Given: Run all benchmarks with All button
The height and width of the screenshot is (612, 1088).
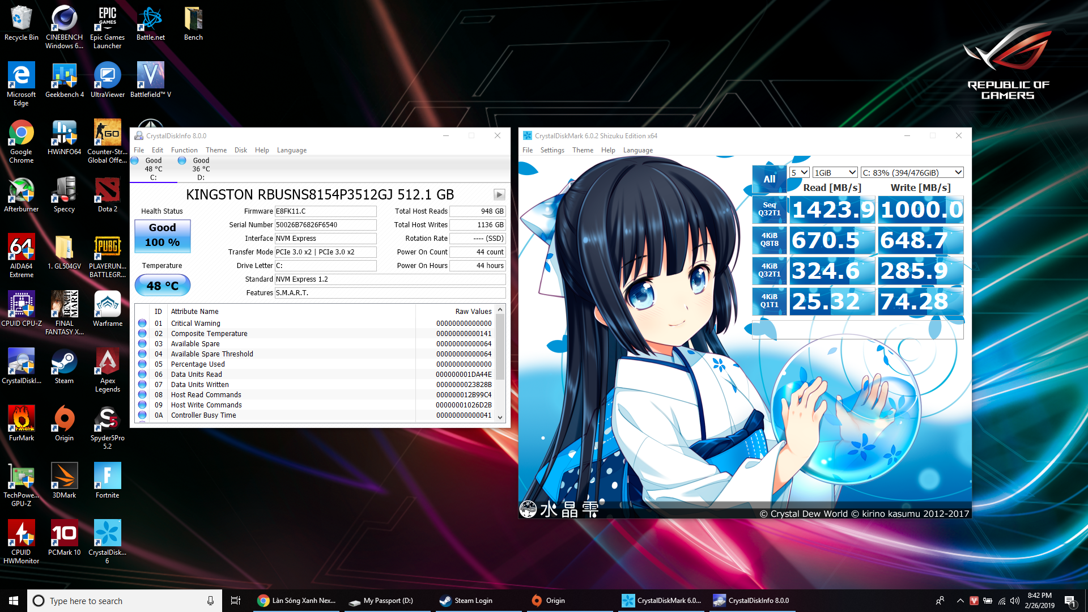Looking at the screenshot, I should pyautogui.click(x=769, y=179).
